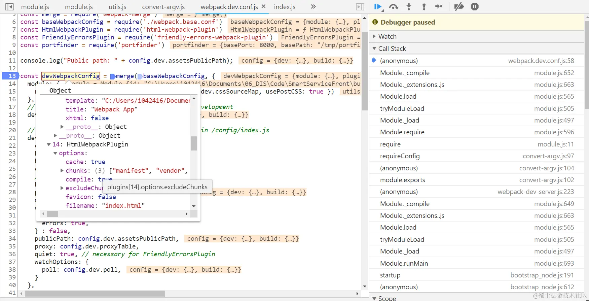Image resolution: width=589 pixels, height=301 pixels.
Task: Select the requireConfig call stack frame
Action: coord(477,156)
